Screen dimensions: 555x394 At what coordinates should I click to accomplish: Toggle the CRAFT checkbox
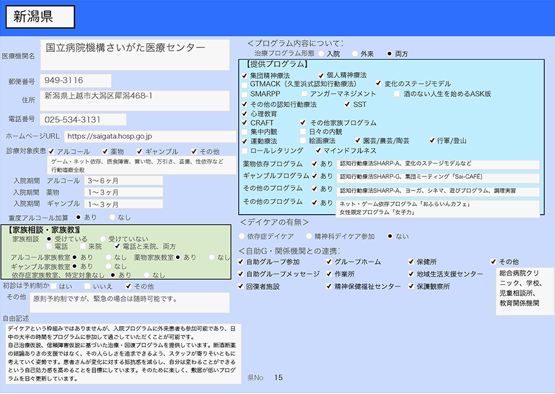[x=245, y=123]
